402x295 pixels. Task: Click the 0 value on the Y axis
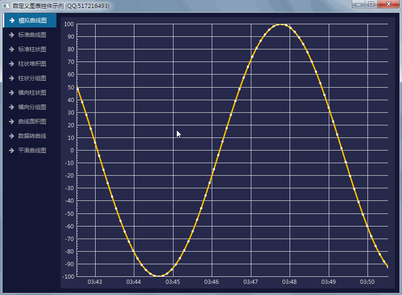pos(72,151)
